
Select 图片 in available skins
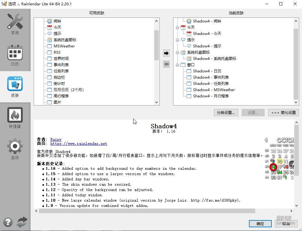[57, 102]
